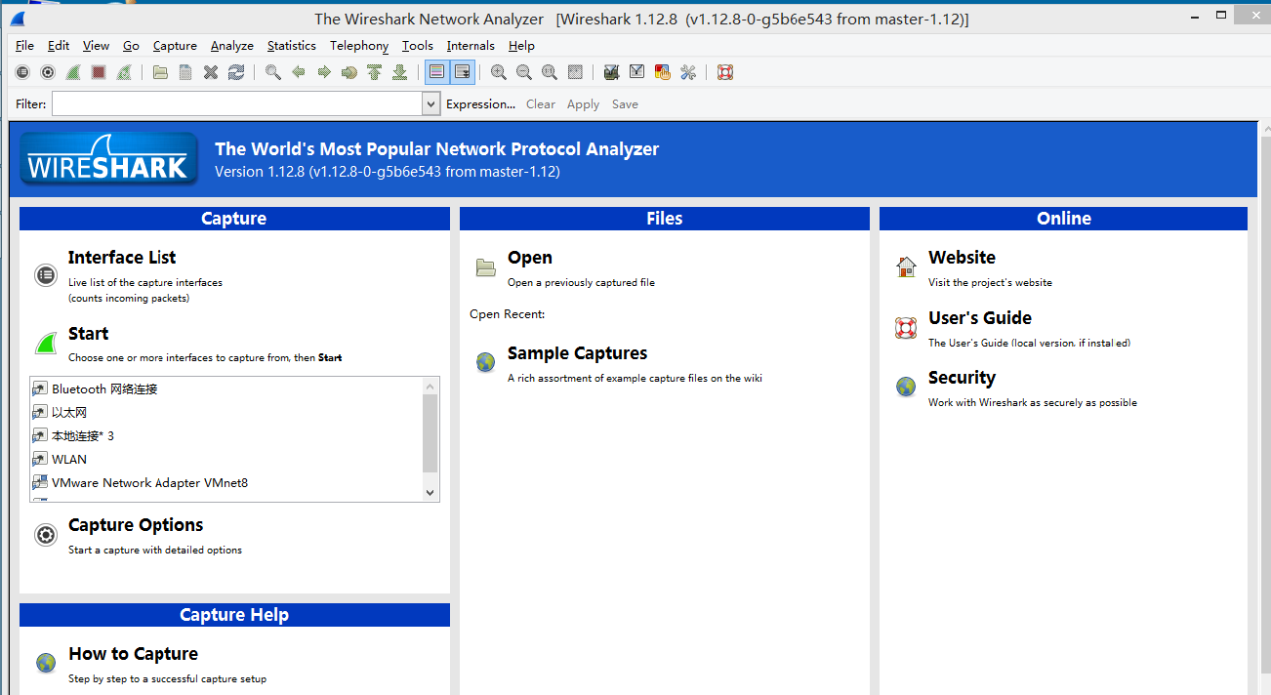Close the capture file toolbar icon

tap(211, 72)
